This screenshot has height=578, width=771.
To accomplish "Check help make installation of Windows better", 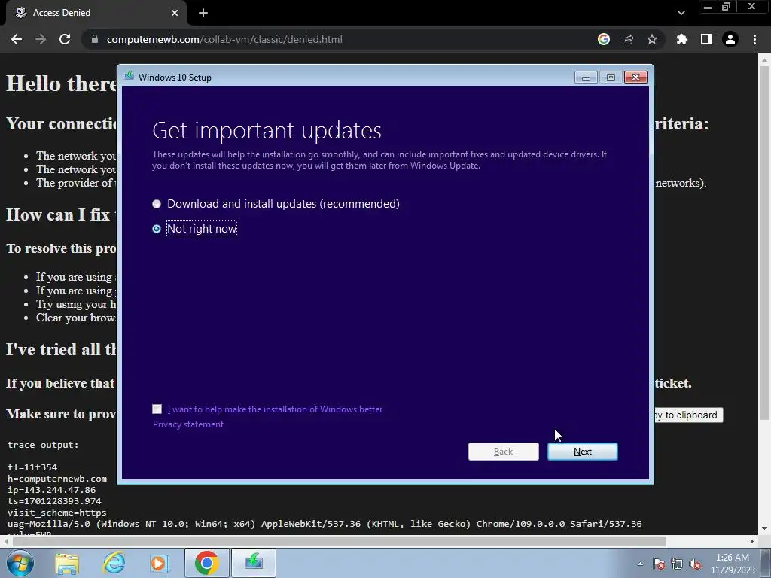I will click(157, 409).
